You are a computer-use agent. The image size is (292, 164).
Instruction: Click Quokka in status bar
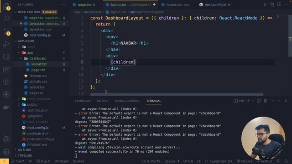click(x=78, y=161)
